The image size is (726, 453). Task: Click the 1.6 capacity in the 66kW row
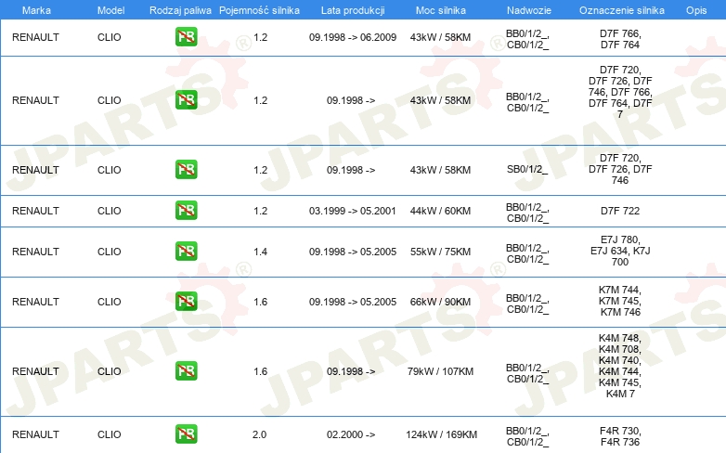pos(260,302)
